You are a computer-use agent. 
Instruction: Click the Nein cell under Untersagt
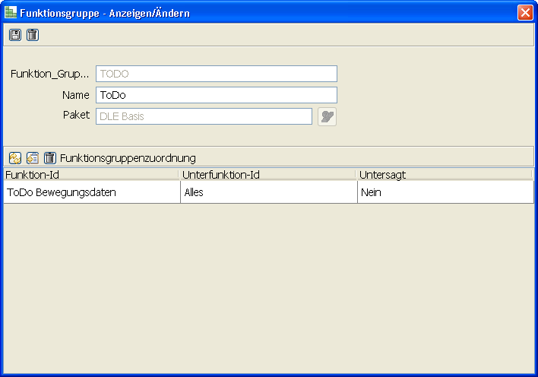point(444,192)
